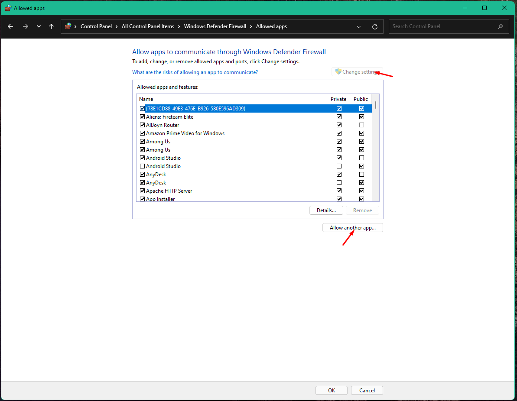The height and width of the screenshot is (401, 517).
Task: Select Amazon Prime Video for Windows row
Action: (254, 133)
